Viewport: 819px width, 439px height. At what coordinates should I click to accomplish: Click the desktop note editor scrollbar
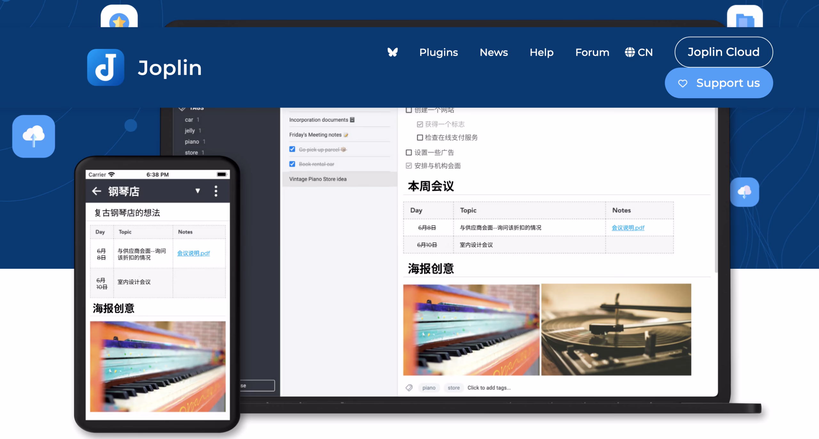tap(716, 190)
